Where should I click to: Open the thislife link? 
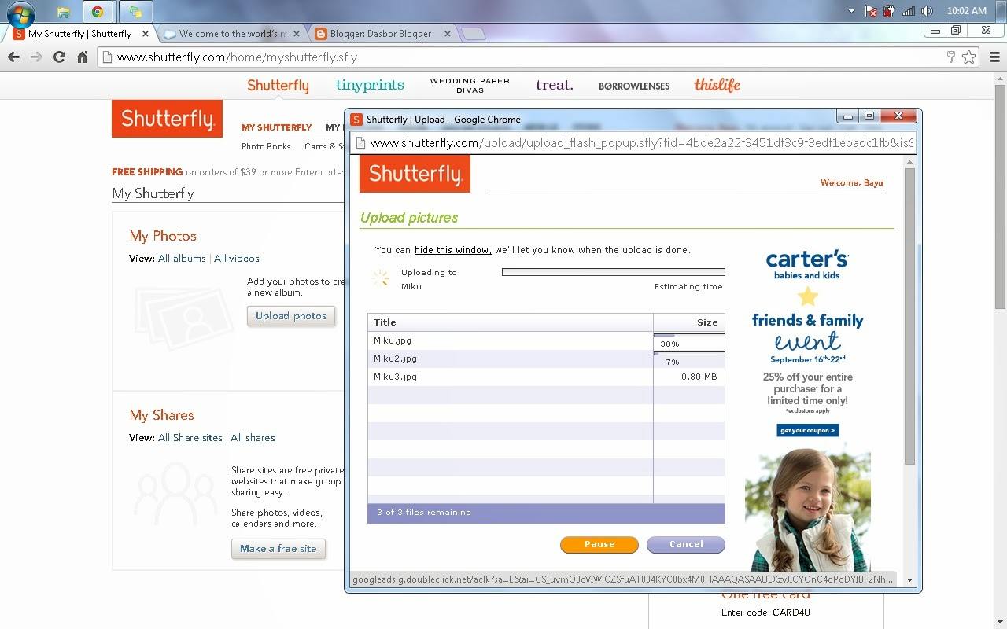pos(717,85)
